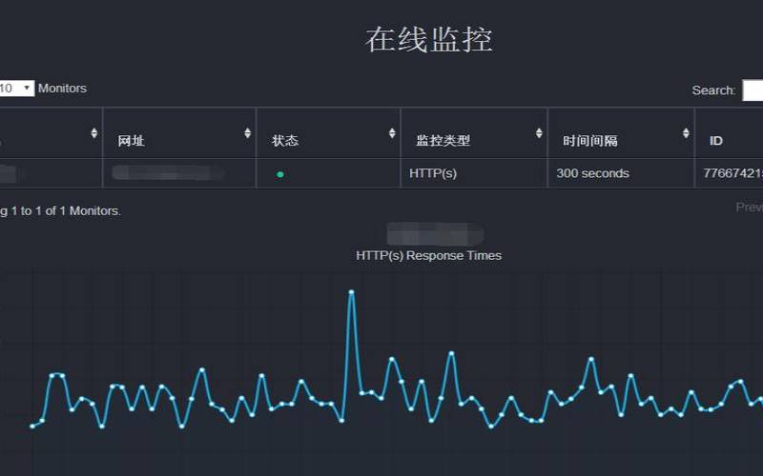
Task: Click the green status dot in the monitor row
Action: click(279, 174)
